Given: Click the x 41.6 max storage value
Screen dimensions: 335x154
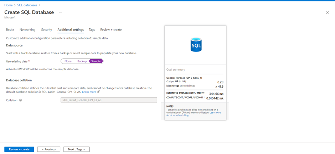Looking at the screenshot, I should (220, 86).
